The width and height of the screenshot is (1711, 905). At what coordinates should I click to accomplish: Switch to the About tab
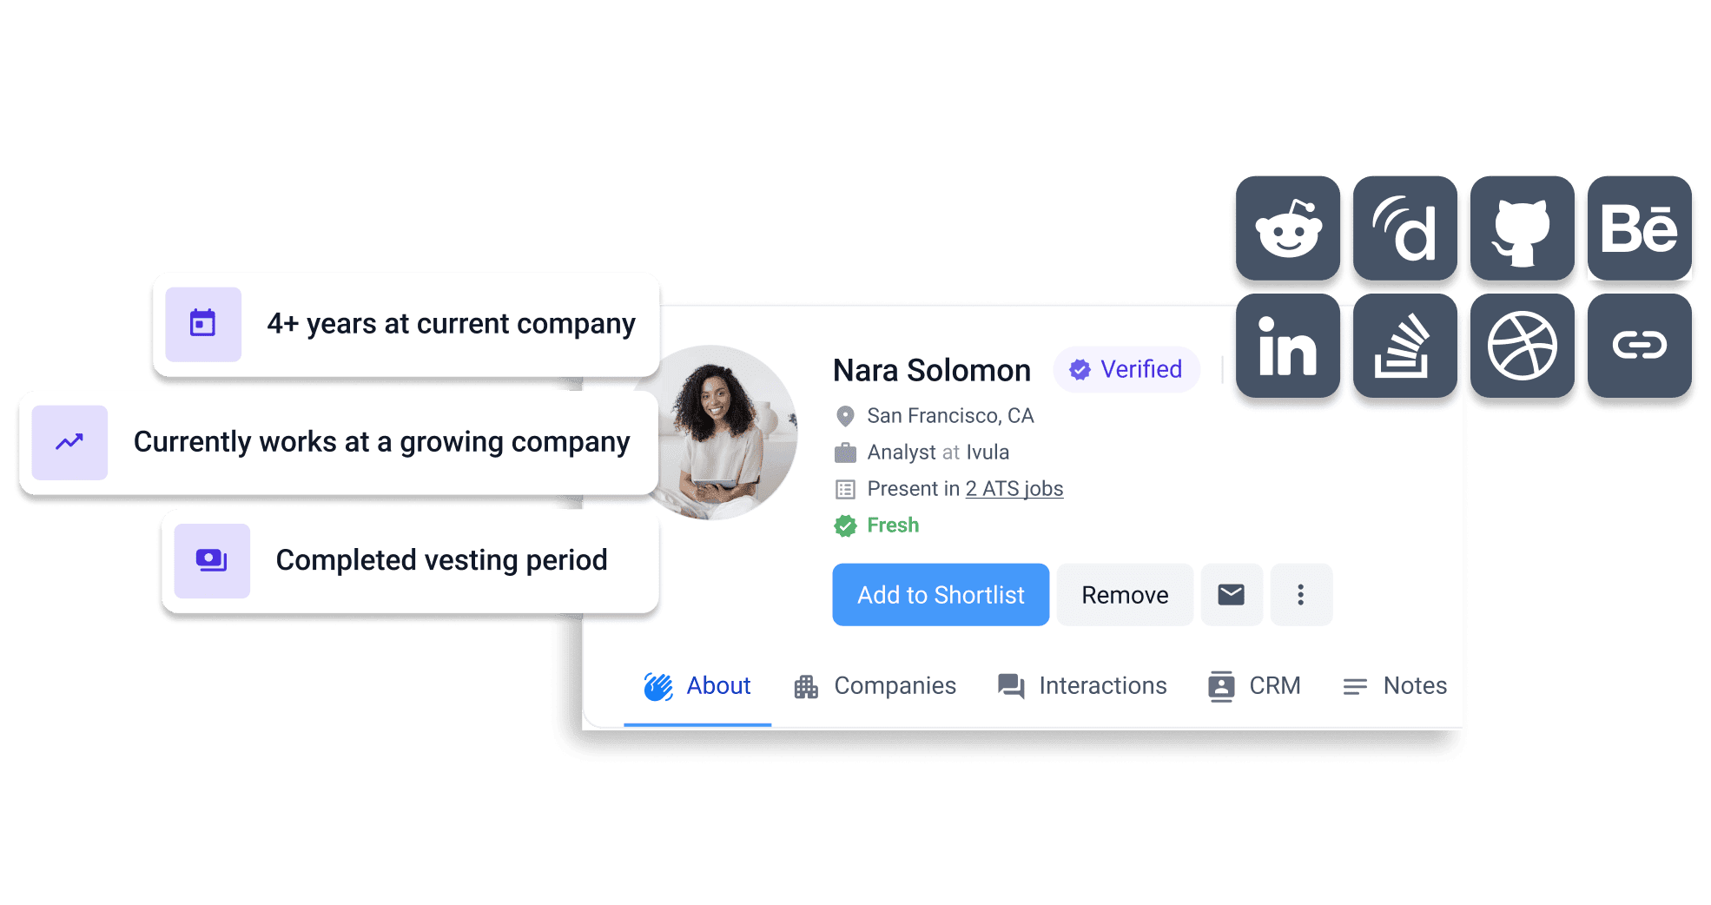697,686
